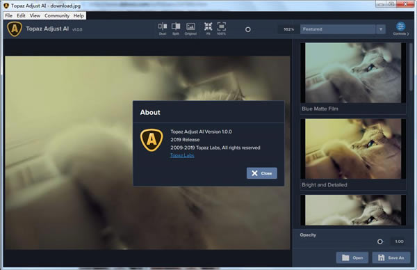Open the View menu

(x=35, y=16)
